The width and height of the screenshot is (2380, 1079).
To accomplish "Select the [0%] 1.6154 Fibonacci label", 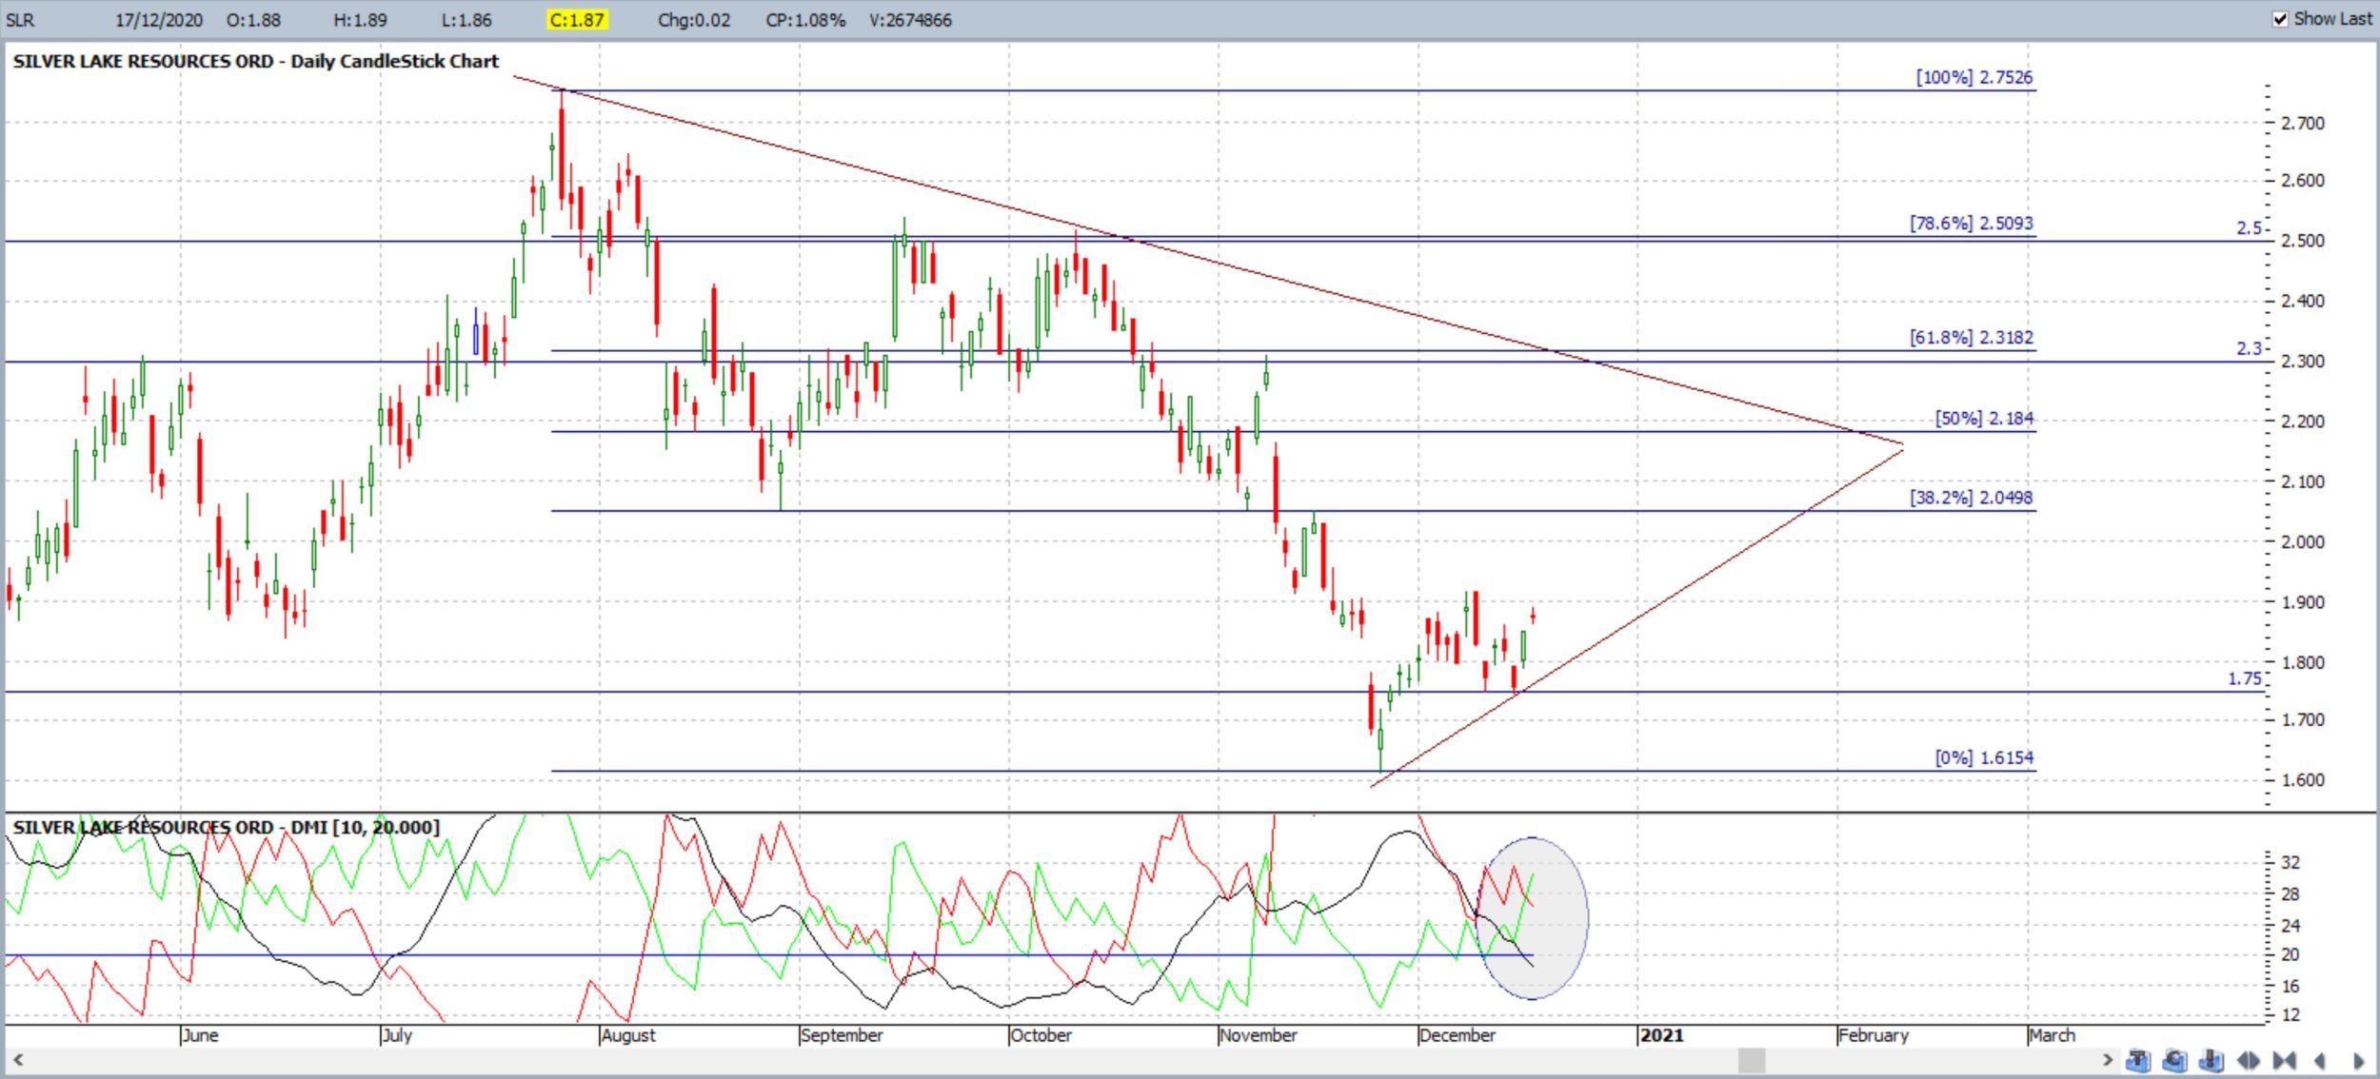I will click(x=1984, y=757).
